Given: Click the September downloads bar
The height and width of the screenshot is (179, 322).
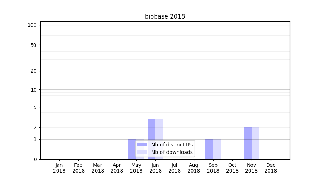Looking at the screenshot, I should tap(217, 149).
